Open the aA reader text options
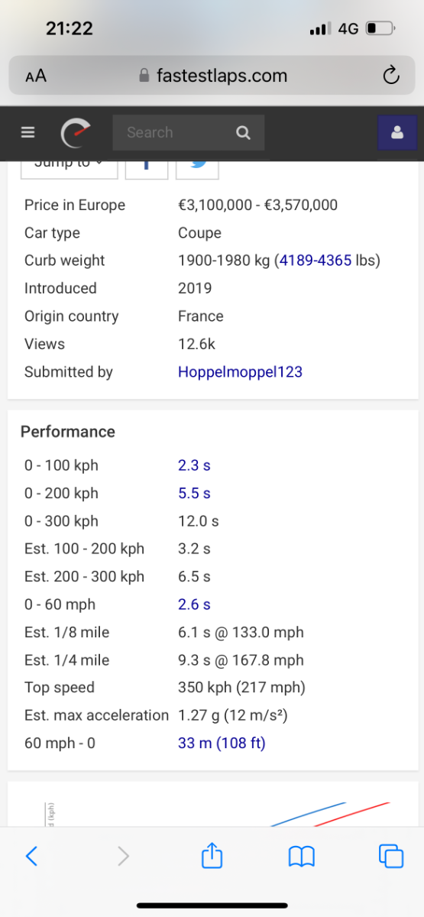424x917 pixels. tap(36, 76)
